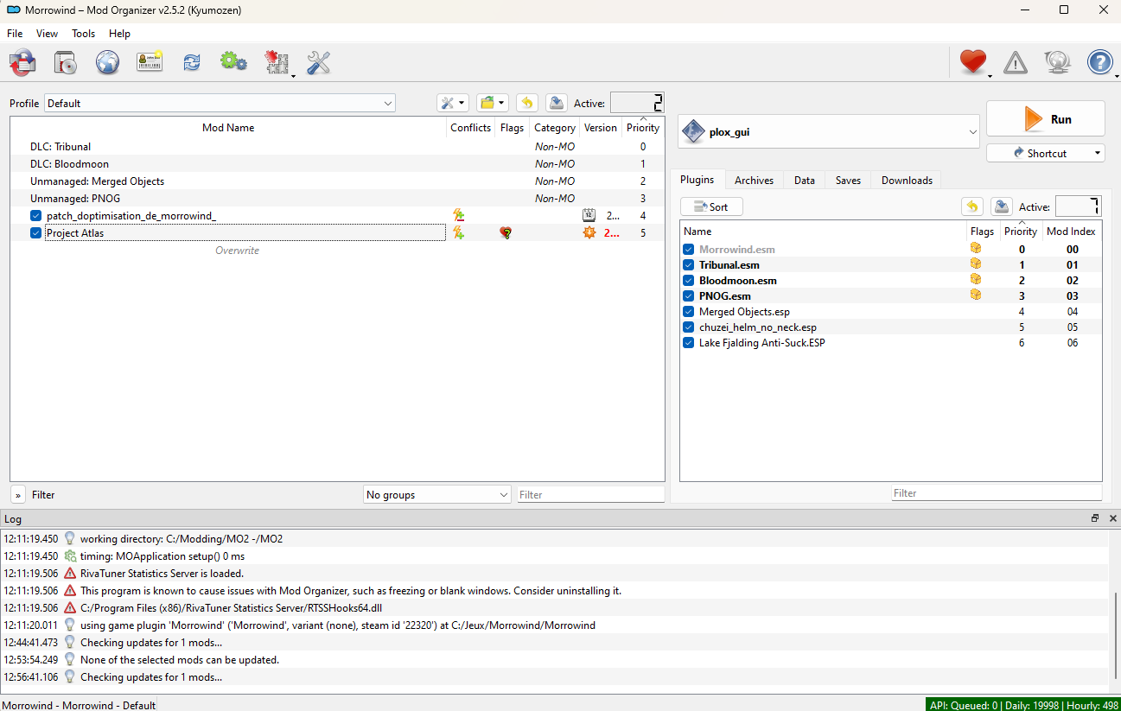This screenshot has width=1121, height=711.
Task: Open the View menu
Action: (47, 34)
